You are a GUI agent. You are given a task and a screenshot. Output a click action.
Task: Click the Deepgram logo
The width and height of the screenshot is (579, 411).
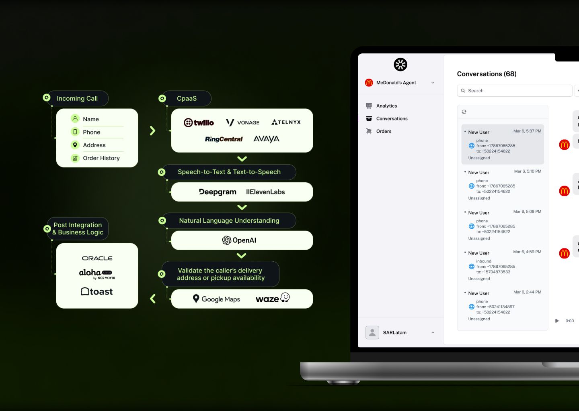[218, 192]
